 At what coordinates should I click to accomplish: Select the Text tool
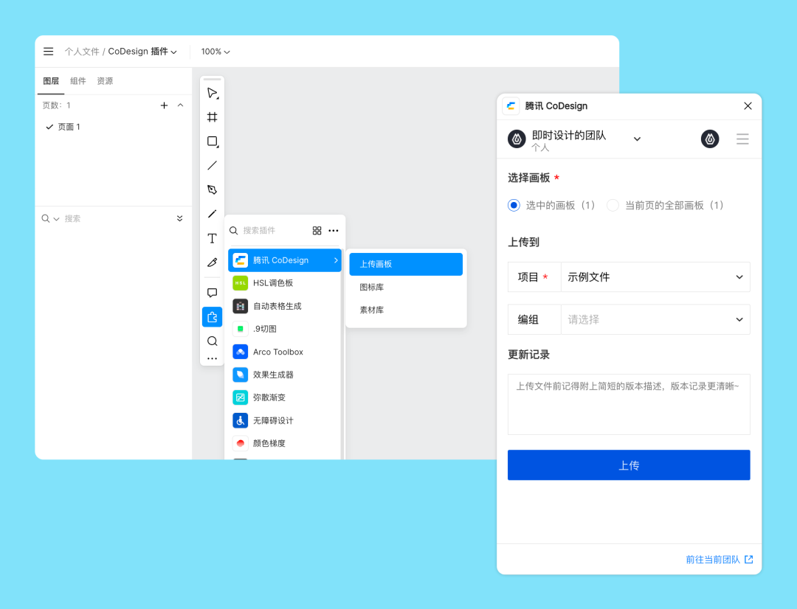213,238
